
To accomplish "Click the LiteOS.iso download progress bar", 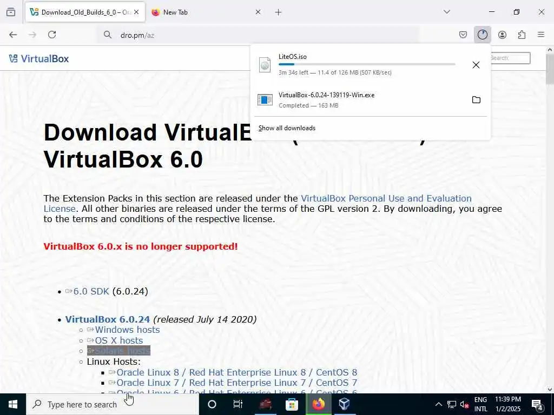I will click(367, 64).
